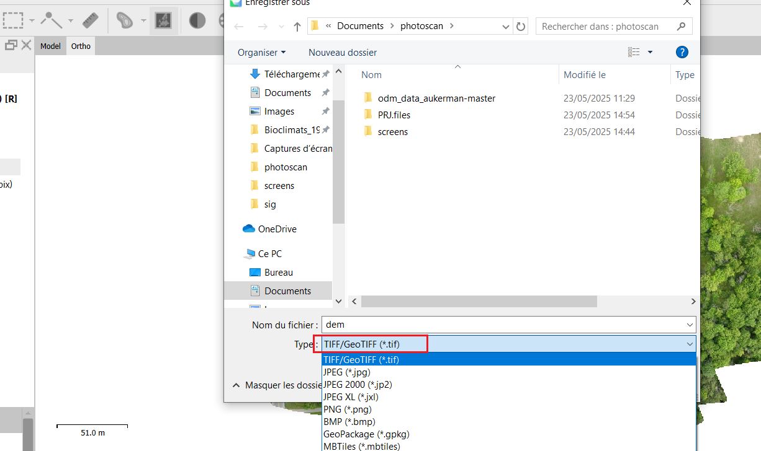Open the odm_data_aukerman-master folder
Screen dimensions: 761x451
436,98
